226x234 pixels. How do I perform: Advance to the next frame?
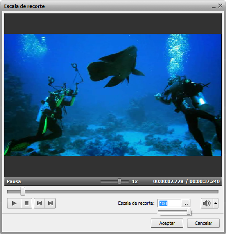click(50, 203)
